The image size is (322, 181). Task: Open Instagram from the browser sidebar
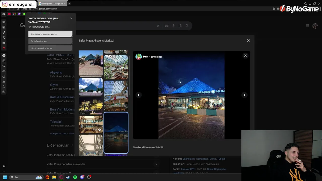point(4,27)
